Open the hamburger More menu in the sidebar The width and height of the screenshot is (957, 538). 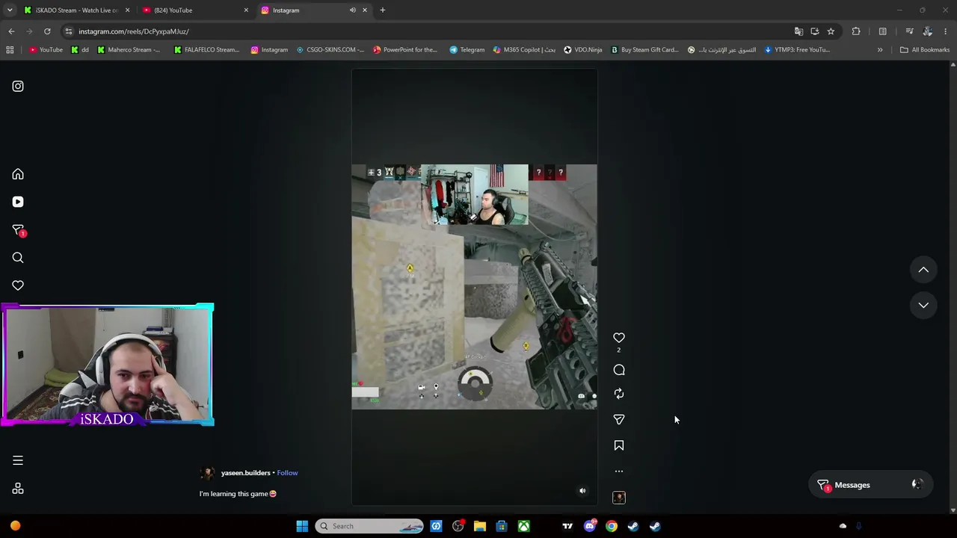[18, 460]
